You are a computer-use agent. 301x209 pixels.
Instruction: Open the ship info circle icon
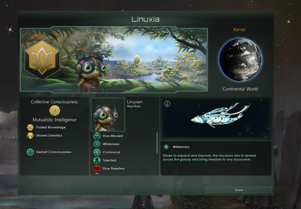point(167,103)
